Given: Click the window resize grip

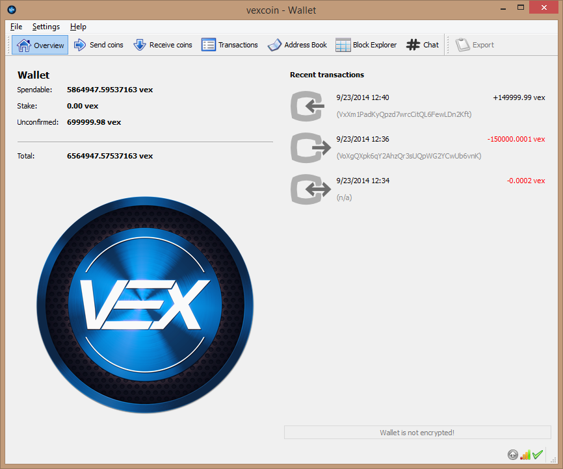Looking at the screenshot, I should pyautogui.click(x=553, y=460).
